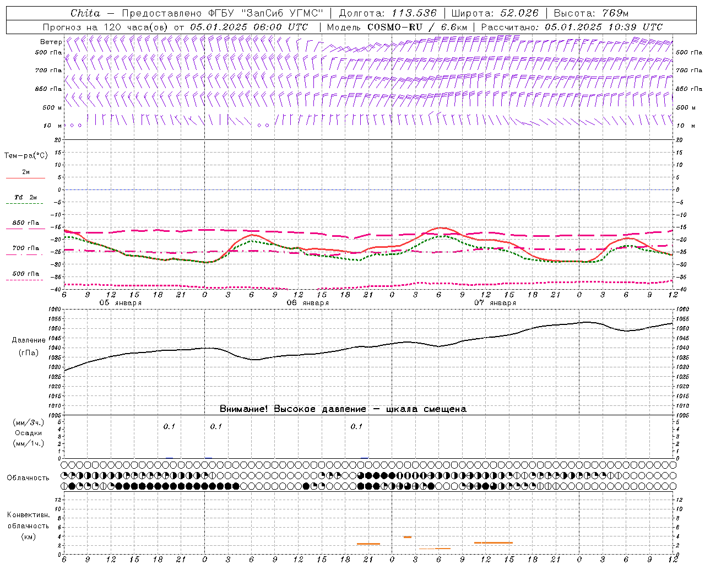Click the "07 января" date label

[495, 303]
